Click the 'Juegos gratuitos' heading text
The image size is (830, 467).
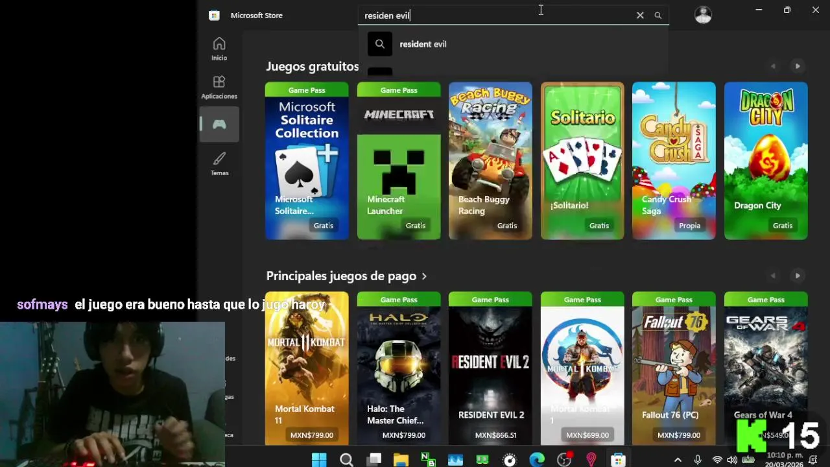(x=312, y=66)
